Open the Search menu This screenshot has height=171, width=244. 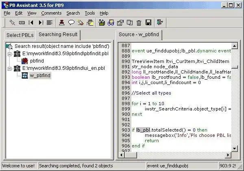(x=73, y=13)
